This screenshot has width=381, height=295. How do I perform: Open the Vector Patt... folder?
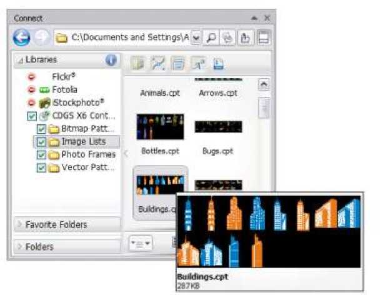(x=88, y=167)
